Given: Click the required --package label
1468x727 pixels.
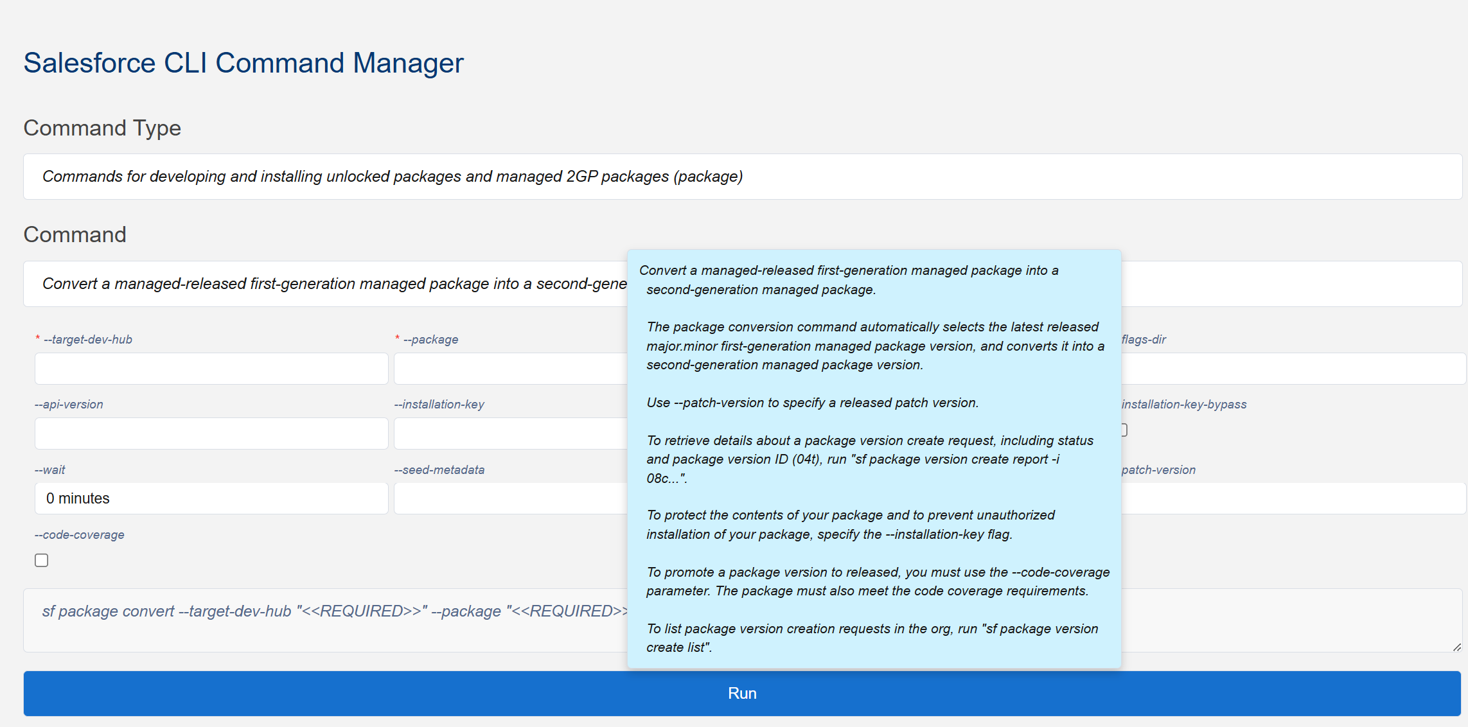Looking at the screenshot, I should click(x=430, y=340).
